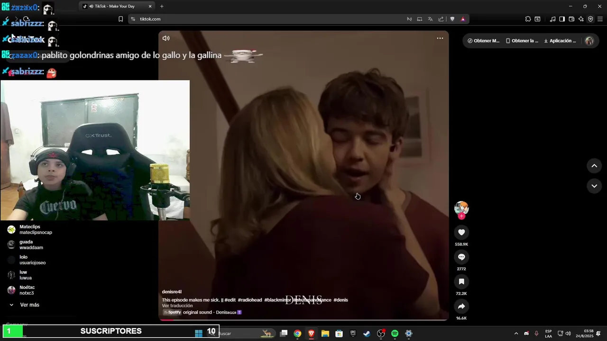Open the Mateclips account in the sidebar
Viewport: 607px width, 341px height.
coord(29,230)
